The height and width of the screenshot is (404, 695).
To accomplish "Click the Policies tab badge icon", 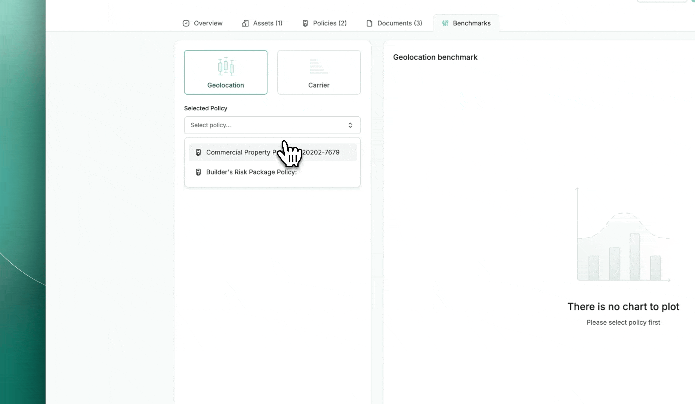I will tap(305, 23).
